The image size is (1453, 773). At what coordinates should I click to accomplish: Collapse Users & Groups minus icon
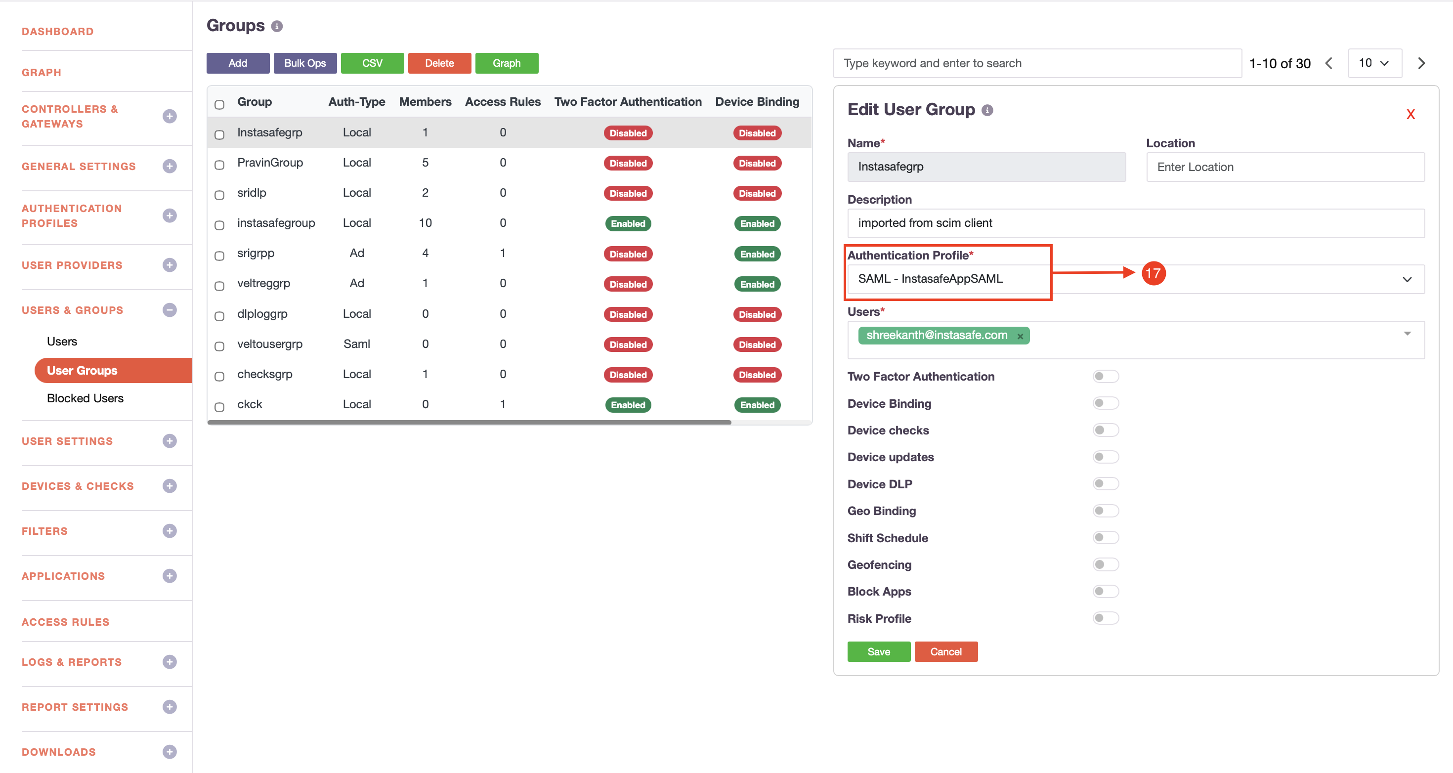(x=169, y=310)
